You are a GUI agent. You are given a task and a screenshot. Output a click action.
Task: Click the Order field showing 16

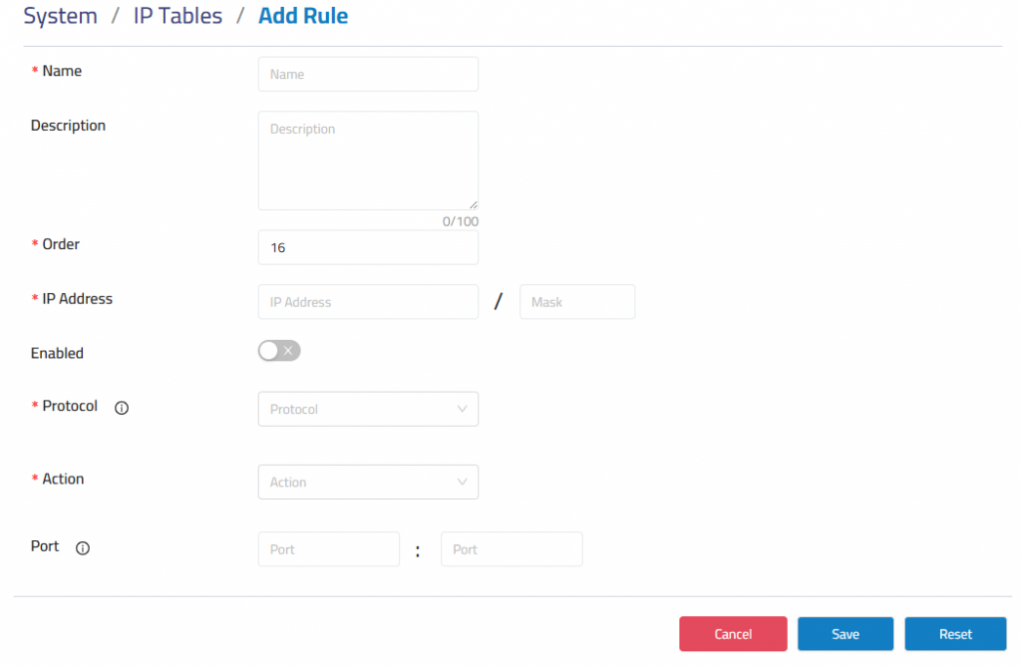tap(368, 247)
